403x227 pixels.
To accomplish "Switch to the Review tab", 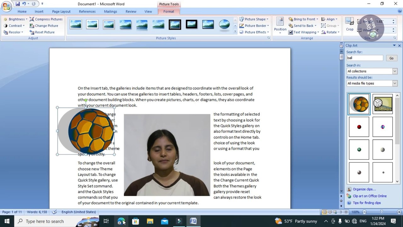I will (x=131, y=12).
